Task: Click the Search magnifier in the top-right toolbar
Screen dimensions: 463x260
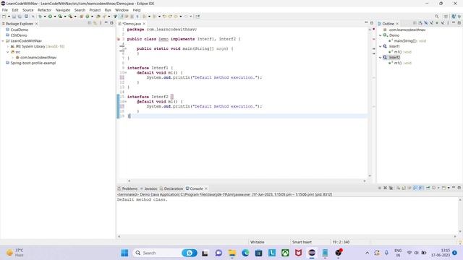Action: click(x=437, y=17)
